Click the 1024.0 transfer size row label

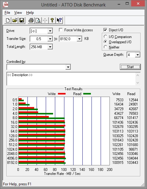[x=12, y=149]
